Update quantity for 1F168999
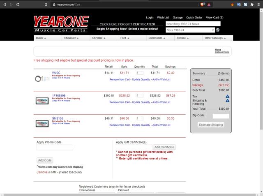 pyautogui.click(x=141, y=102)
